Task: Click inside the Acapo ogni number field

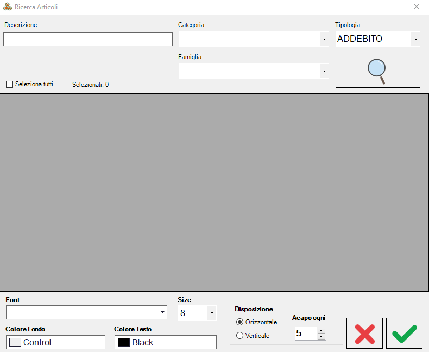Action: [305, 333]
